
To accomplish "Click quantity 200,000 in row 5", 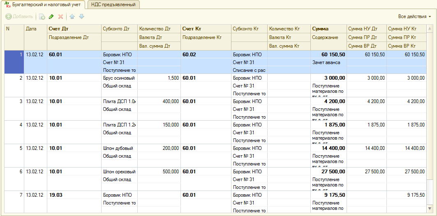I will coord(159,148).
